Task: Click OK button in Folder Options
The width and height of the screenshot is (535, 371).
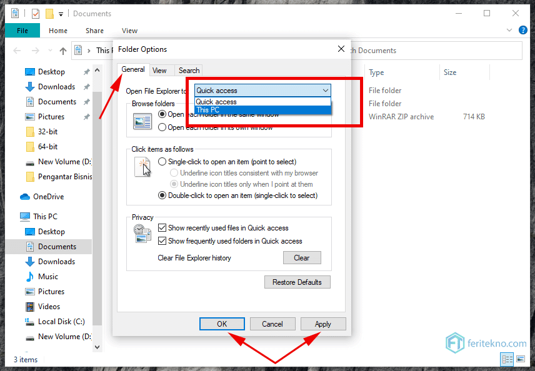Action: 222,324
